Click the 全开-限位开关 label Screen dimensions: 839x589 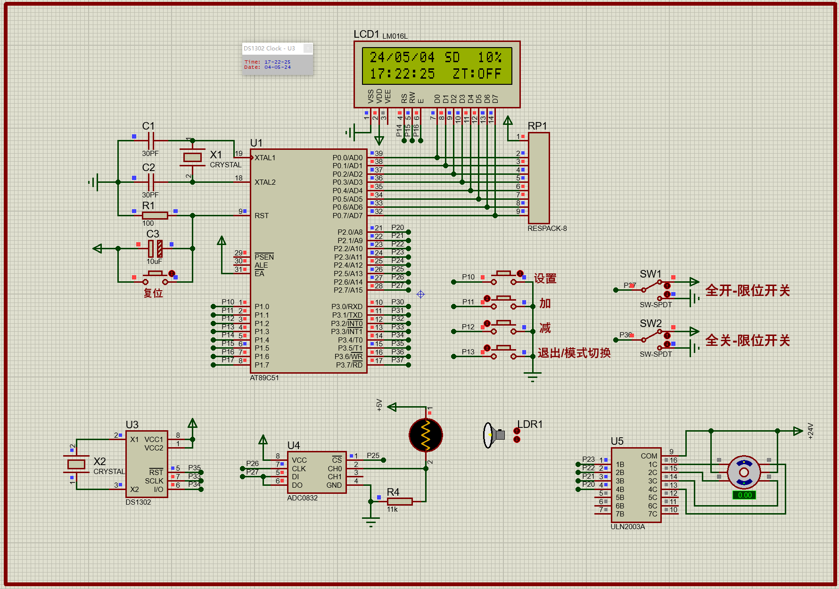coord(748,290)
